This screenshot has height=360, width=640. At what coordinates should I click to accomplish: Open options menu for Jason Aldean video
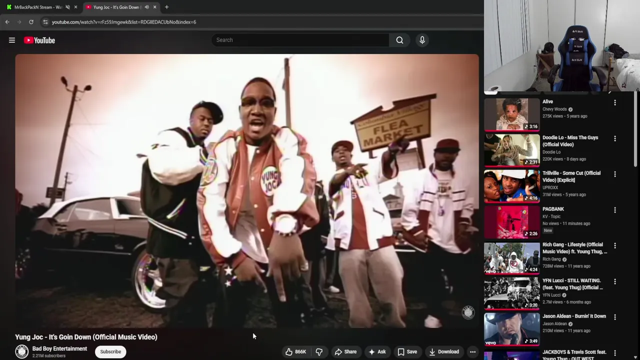click(615, 317)
